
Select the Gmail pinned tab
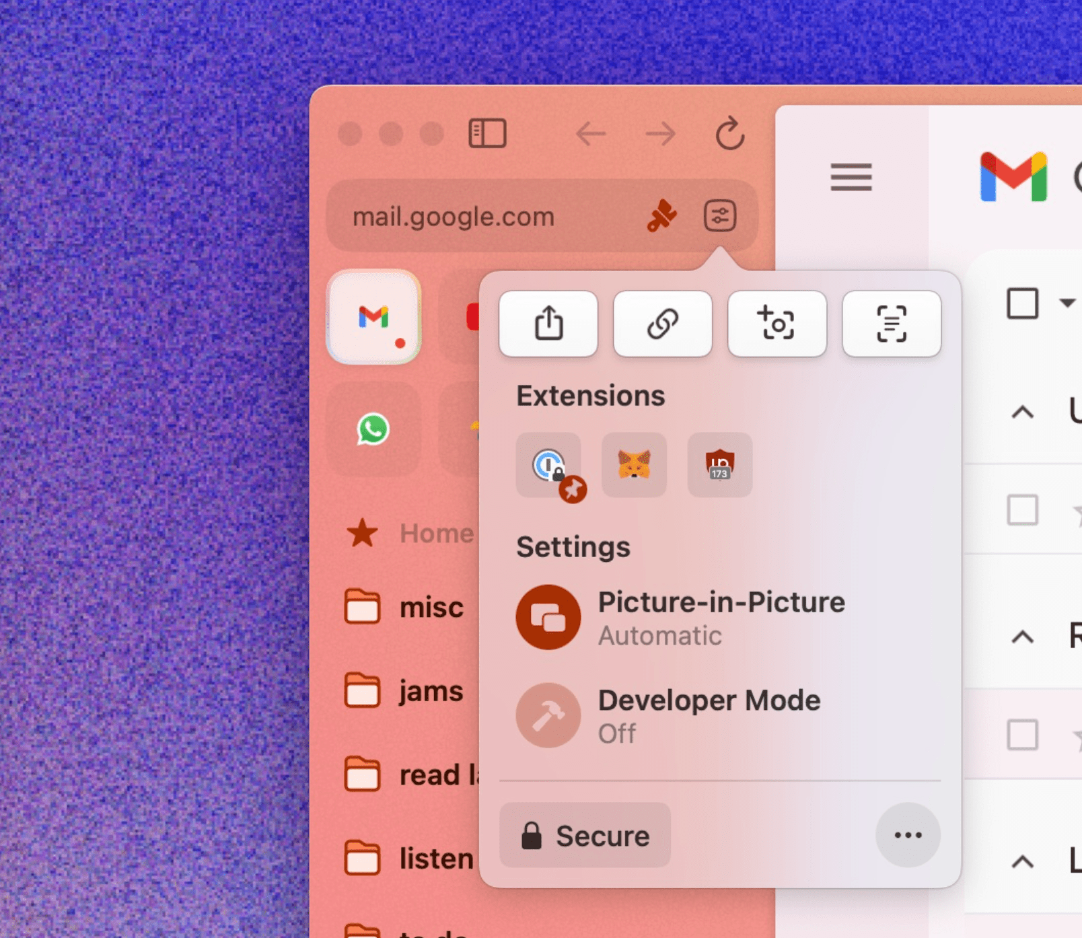pos(373,317)
